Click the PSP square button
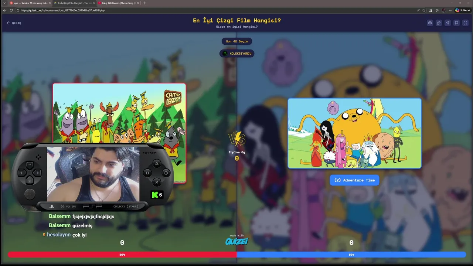 pyautogui.click(x=147, y=173)
